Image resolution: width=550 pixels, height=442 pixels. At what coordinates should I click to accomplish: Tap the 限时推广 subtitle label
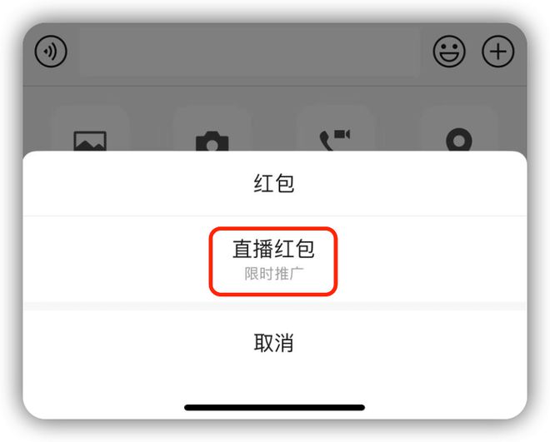pyautogui.click(x=273, y=274)
